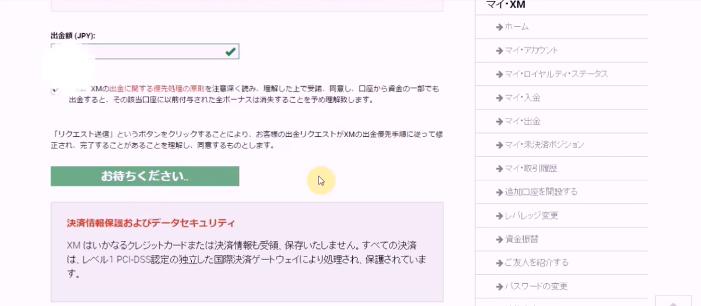
Task: Click the お待ちください green button
Action: tap(145, 176)
